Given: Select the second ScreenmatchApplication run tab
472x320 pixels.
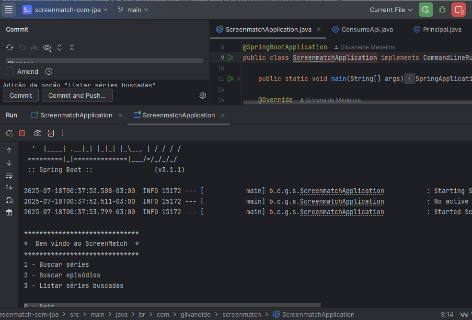Looking at the screenshot, I should (179, 115).
